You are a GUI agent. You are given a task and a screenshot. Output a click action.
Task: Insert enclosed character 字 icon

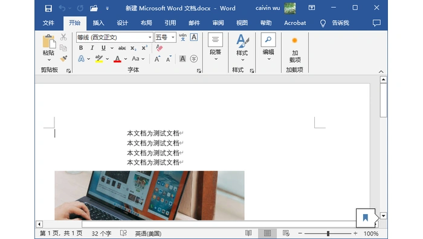click(x=194, y=59)
